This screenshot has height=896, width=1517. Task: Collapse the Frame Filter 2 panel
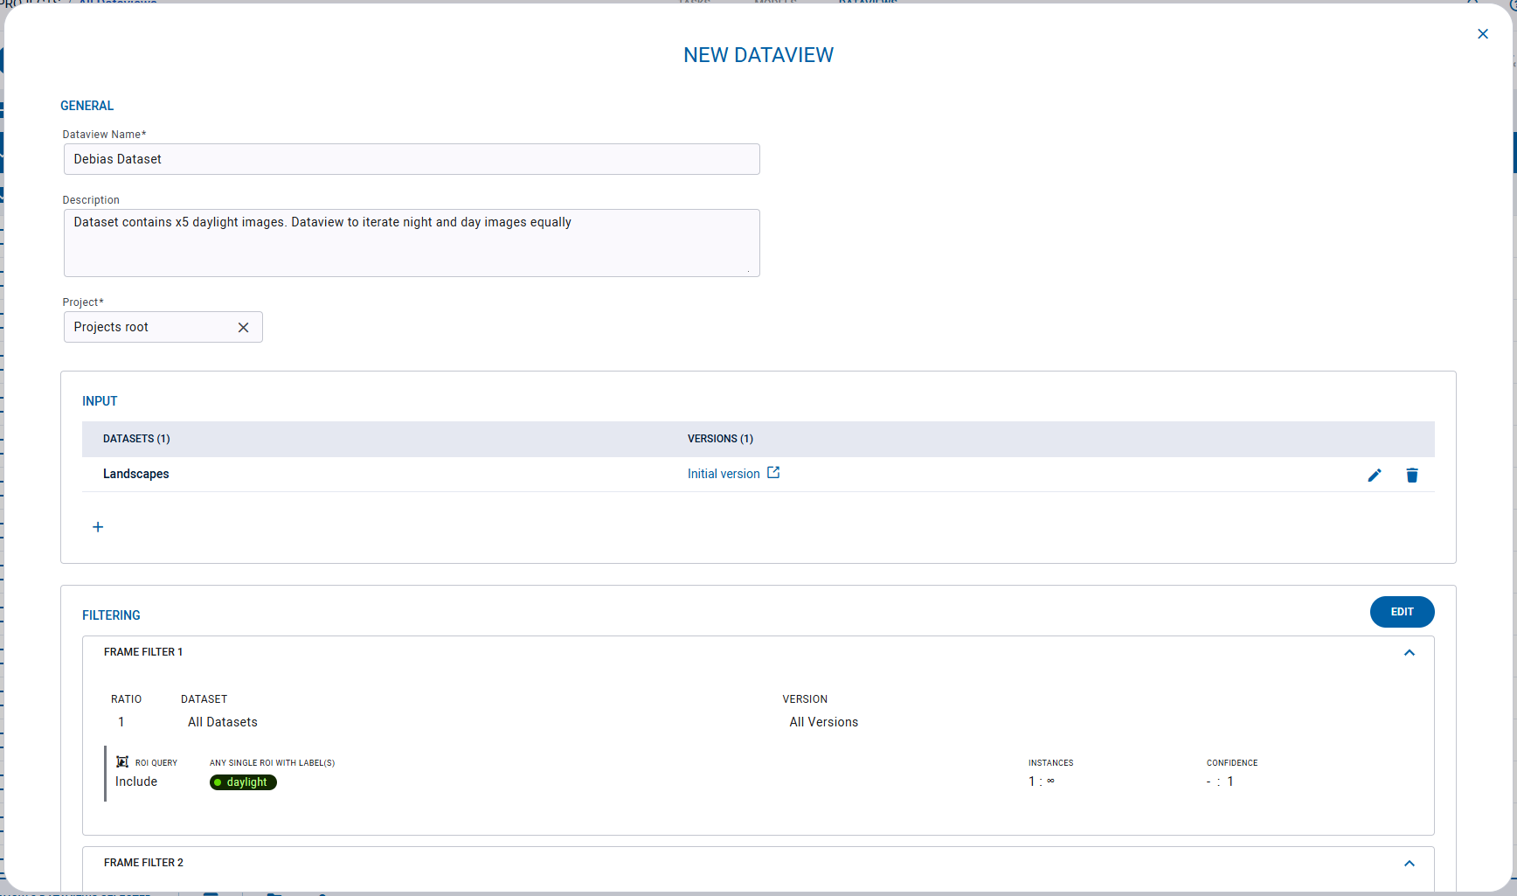click(1410, 863)
